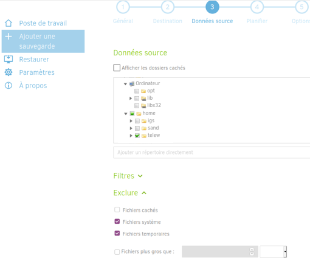This screenshot has height=261, width=310.
Task: Click Ajouter un répertoire directement field
Action: coord(212,152)
